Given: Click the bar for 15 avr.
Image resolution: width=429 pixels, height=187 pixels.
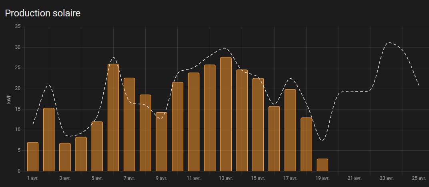Looking at the screenshot, I should (x=258, y=125).
